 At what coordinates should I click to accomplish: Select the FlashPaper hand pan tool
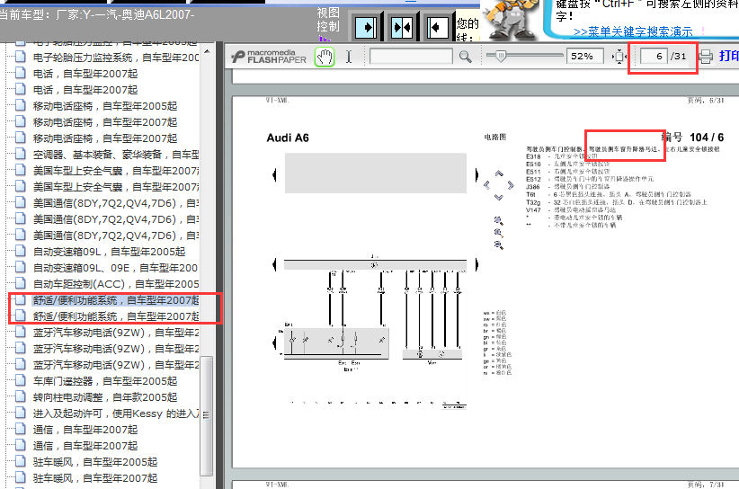pyautogui.click(x=325, y=57)
